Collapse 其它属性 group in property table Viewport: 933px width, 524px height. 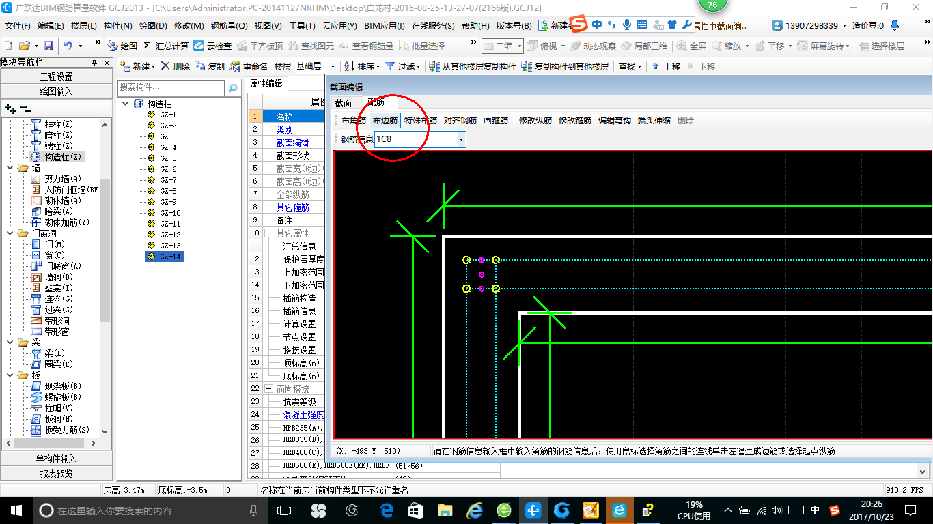pos(268,233)
